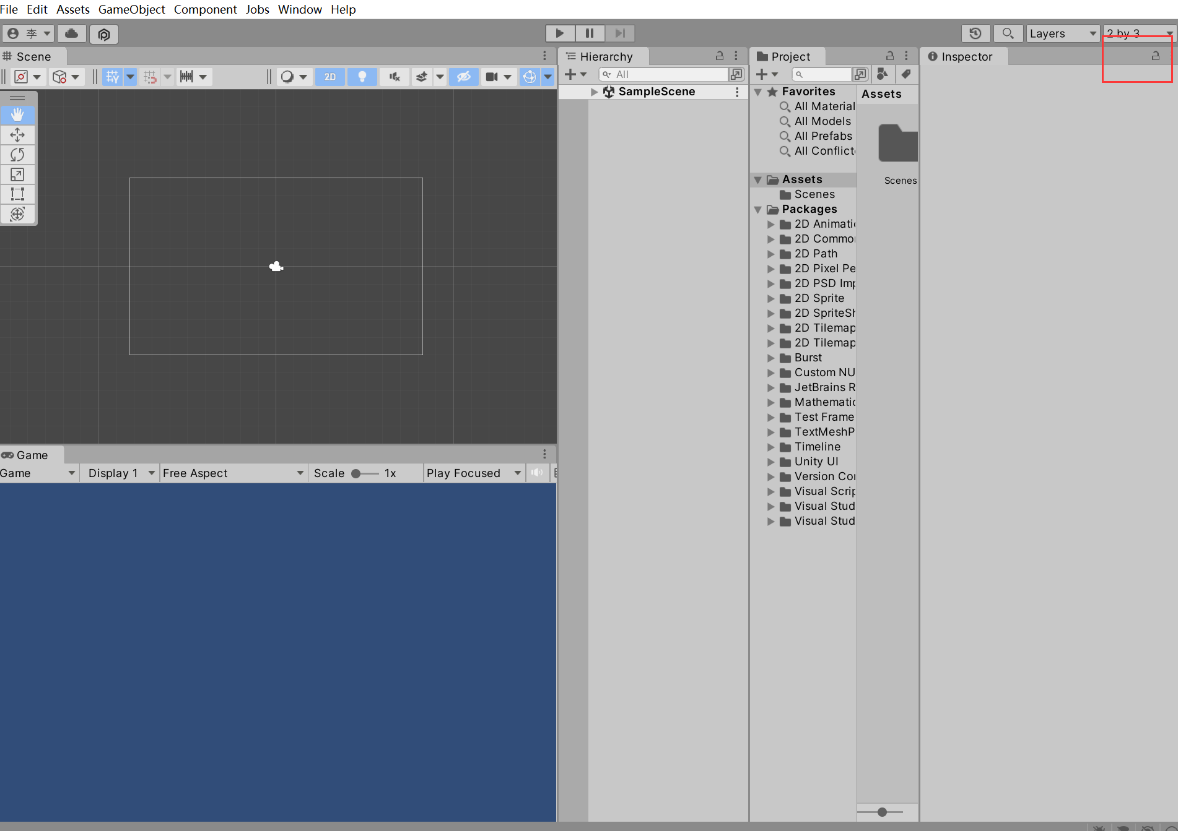Toggle Scene lighting bulb
The width and height of the screenshot is (1178, 831).
362,77
